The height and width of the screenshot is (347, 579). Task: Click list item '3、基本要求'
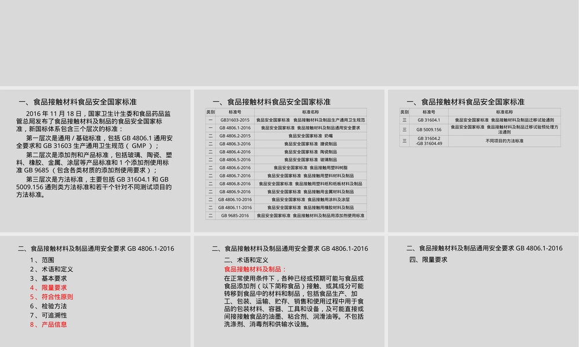coord(49,278)
